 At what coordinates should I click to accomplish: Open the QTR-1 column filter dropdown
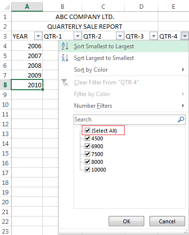coord(77,36)
